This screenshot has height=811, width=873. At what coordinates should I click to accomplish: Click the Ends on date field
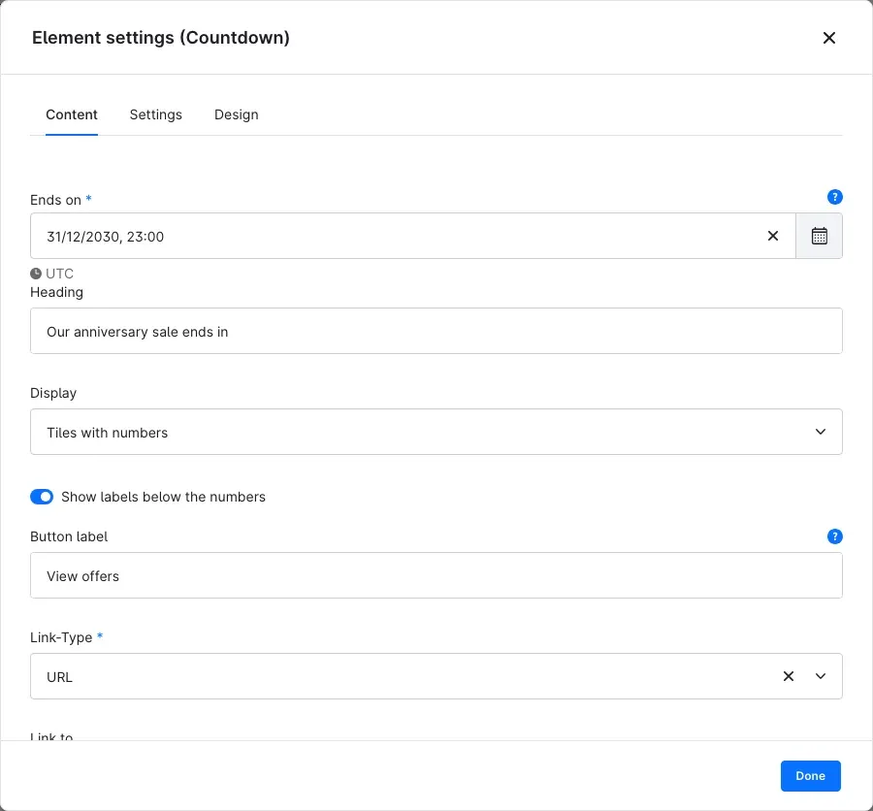click(x=412, y=236)
